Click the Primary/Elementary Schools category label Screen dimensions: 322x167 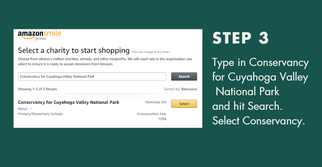[40, 114]
